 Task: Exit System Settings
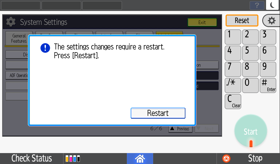click(202, 22)
